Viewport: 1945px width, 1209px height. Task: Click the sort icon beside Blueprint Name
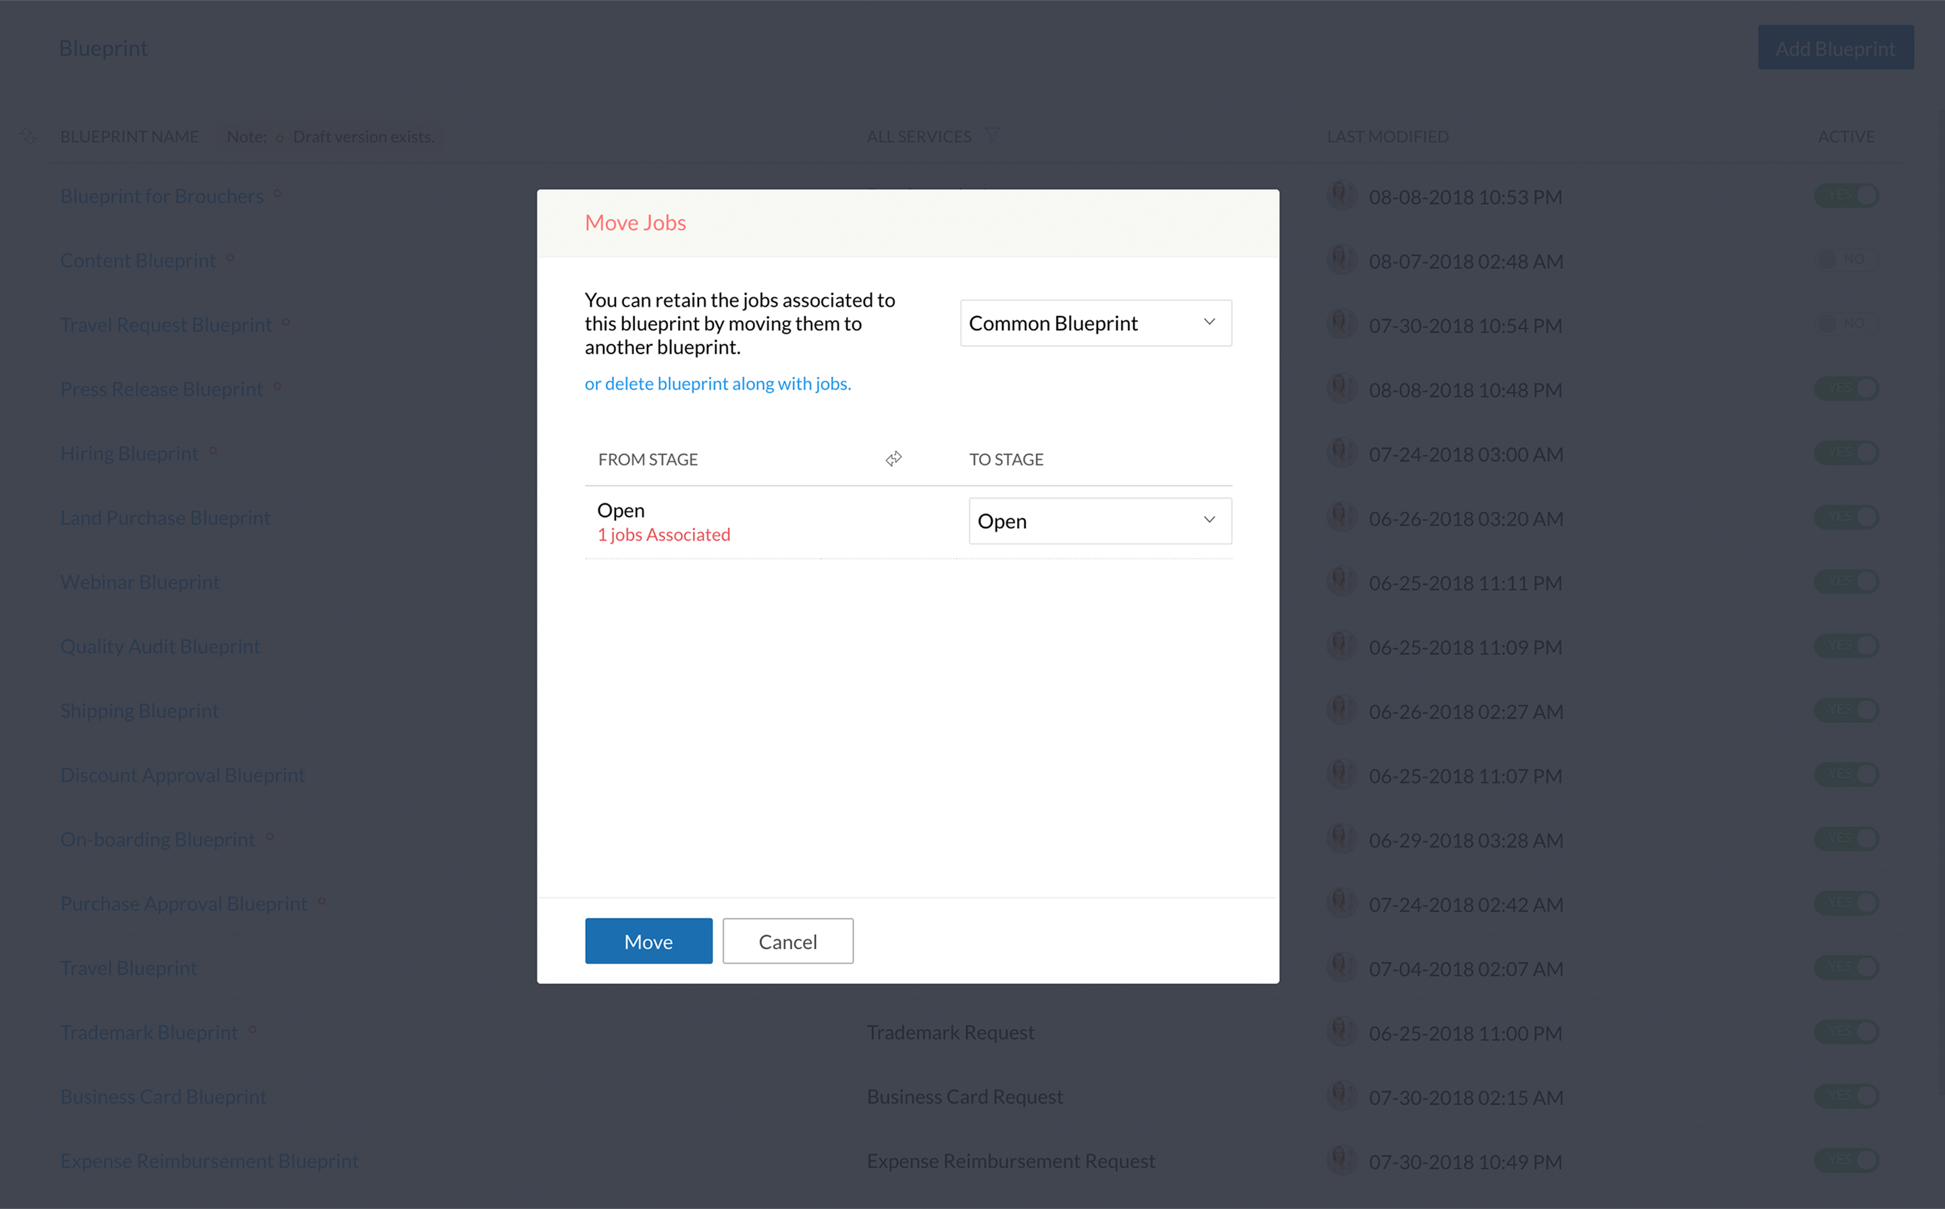coord(28,136)
